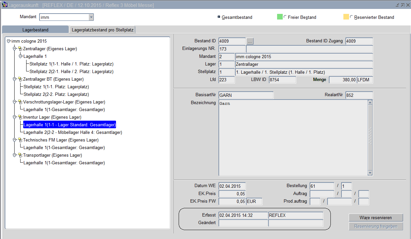This screenshot has height=239, width=411.
Task: Click the green Freier Bestand color swatch
Action: 280,17
